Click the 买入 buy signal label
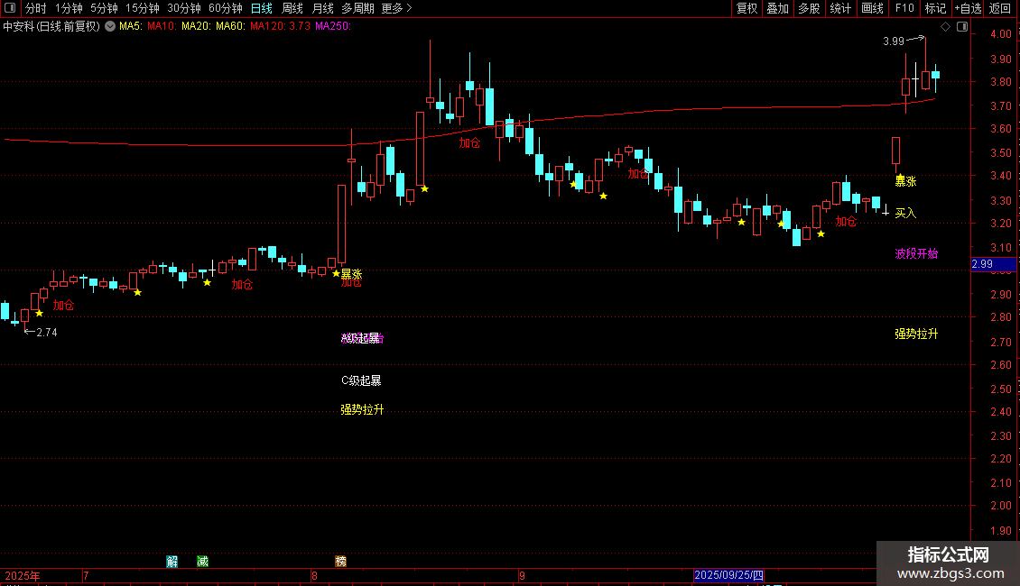Screen dimensions: 1020x586 (905, 213)
